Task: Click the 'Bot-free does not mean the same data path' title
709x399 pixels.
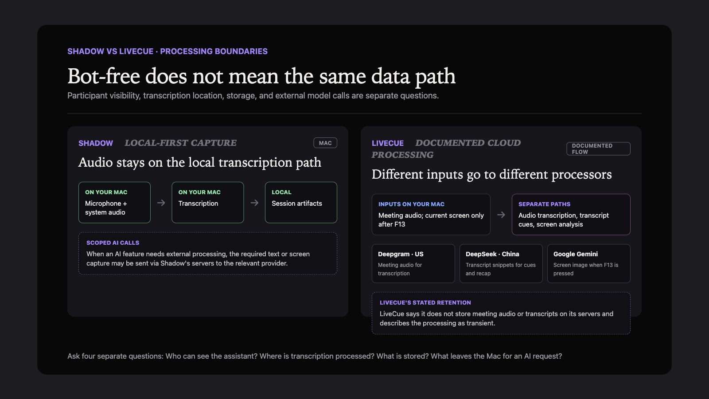Action: click(261, 76)
